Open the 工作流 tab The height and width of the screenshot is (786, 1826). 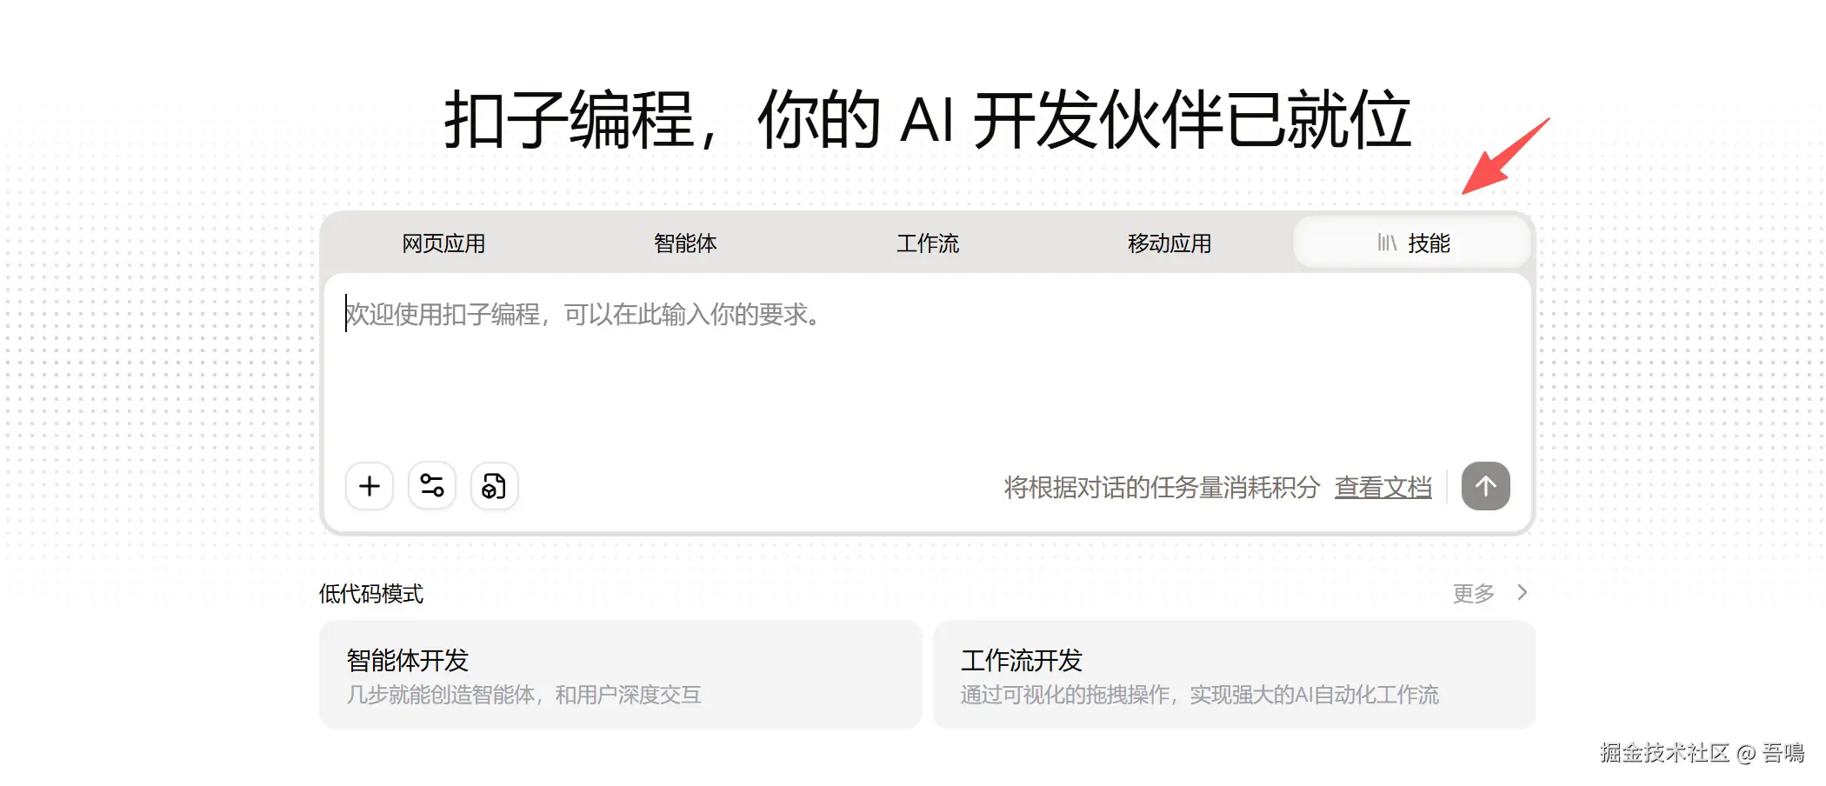928,243
